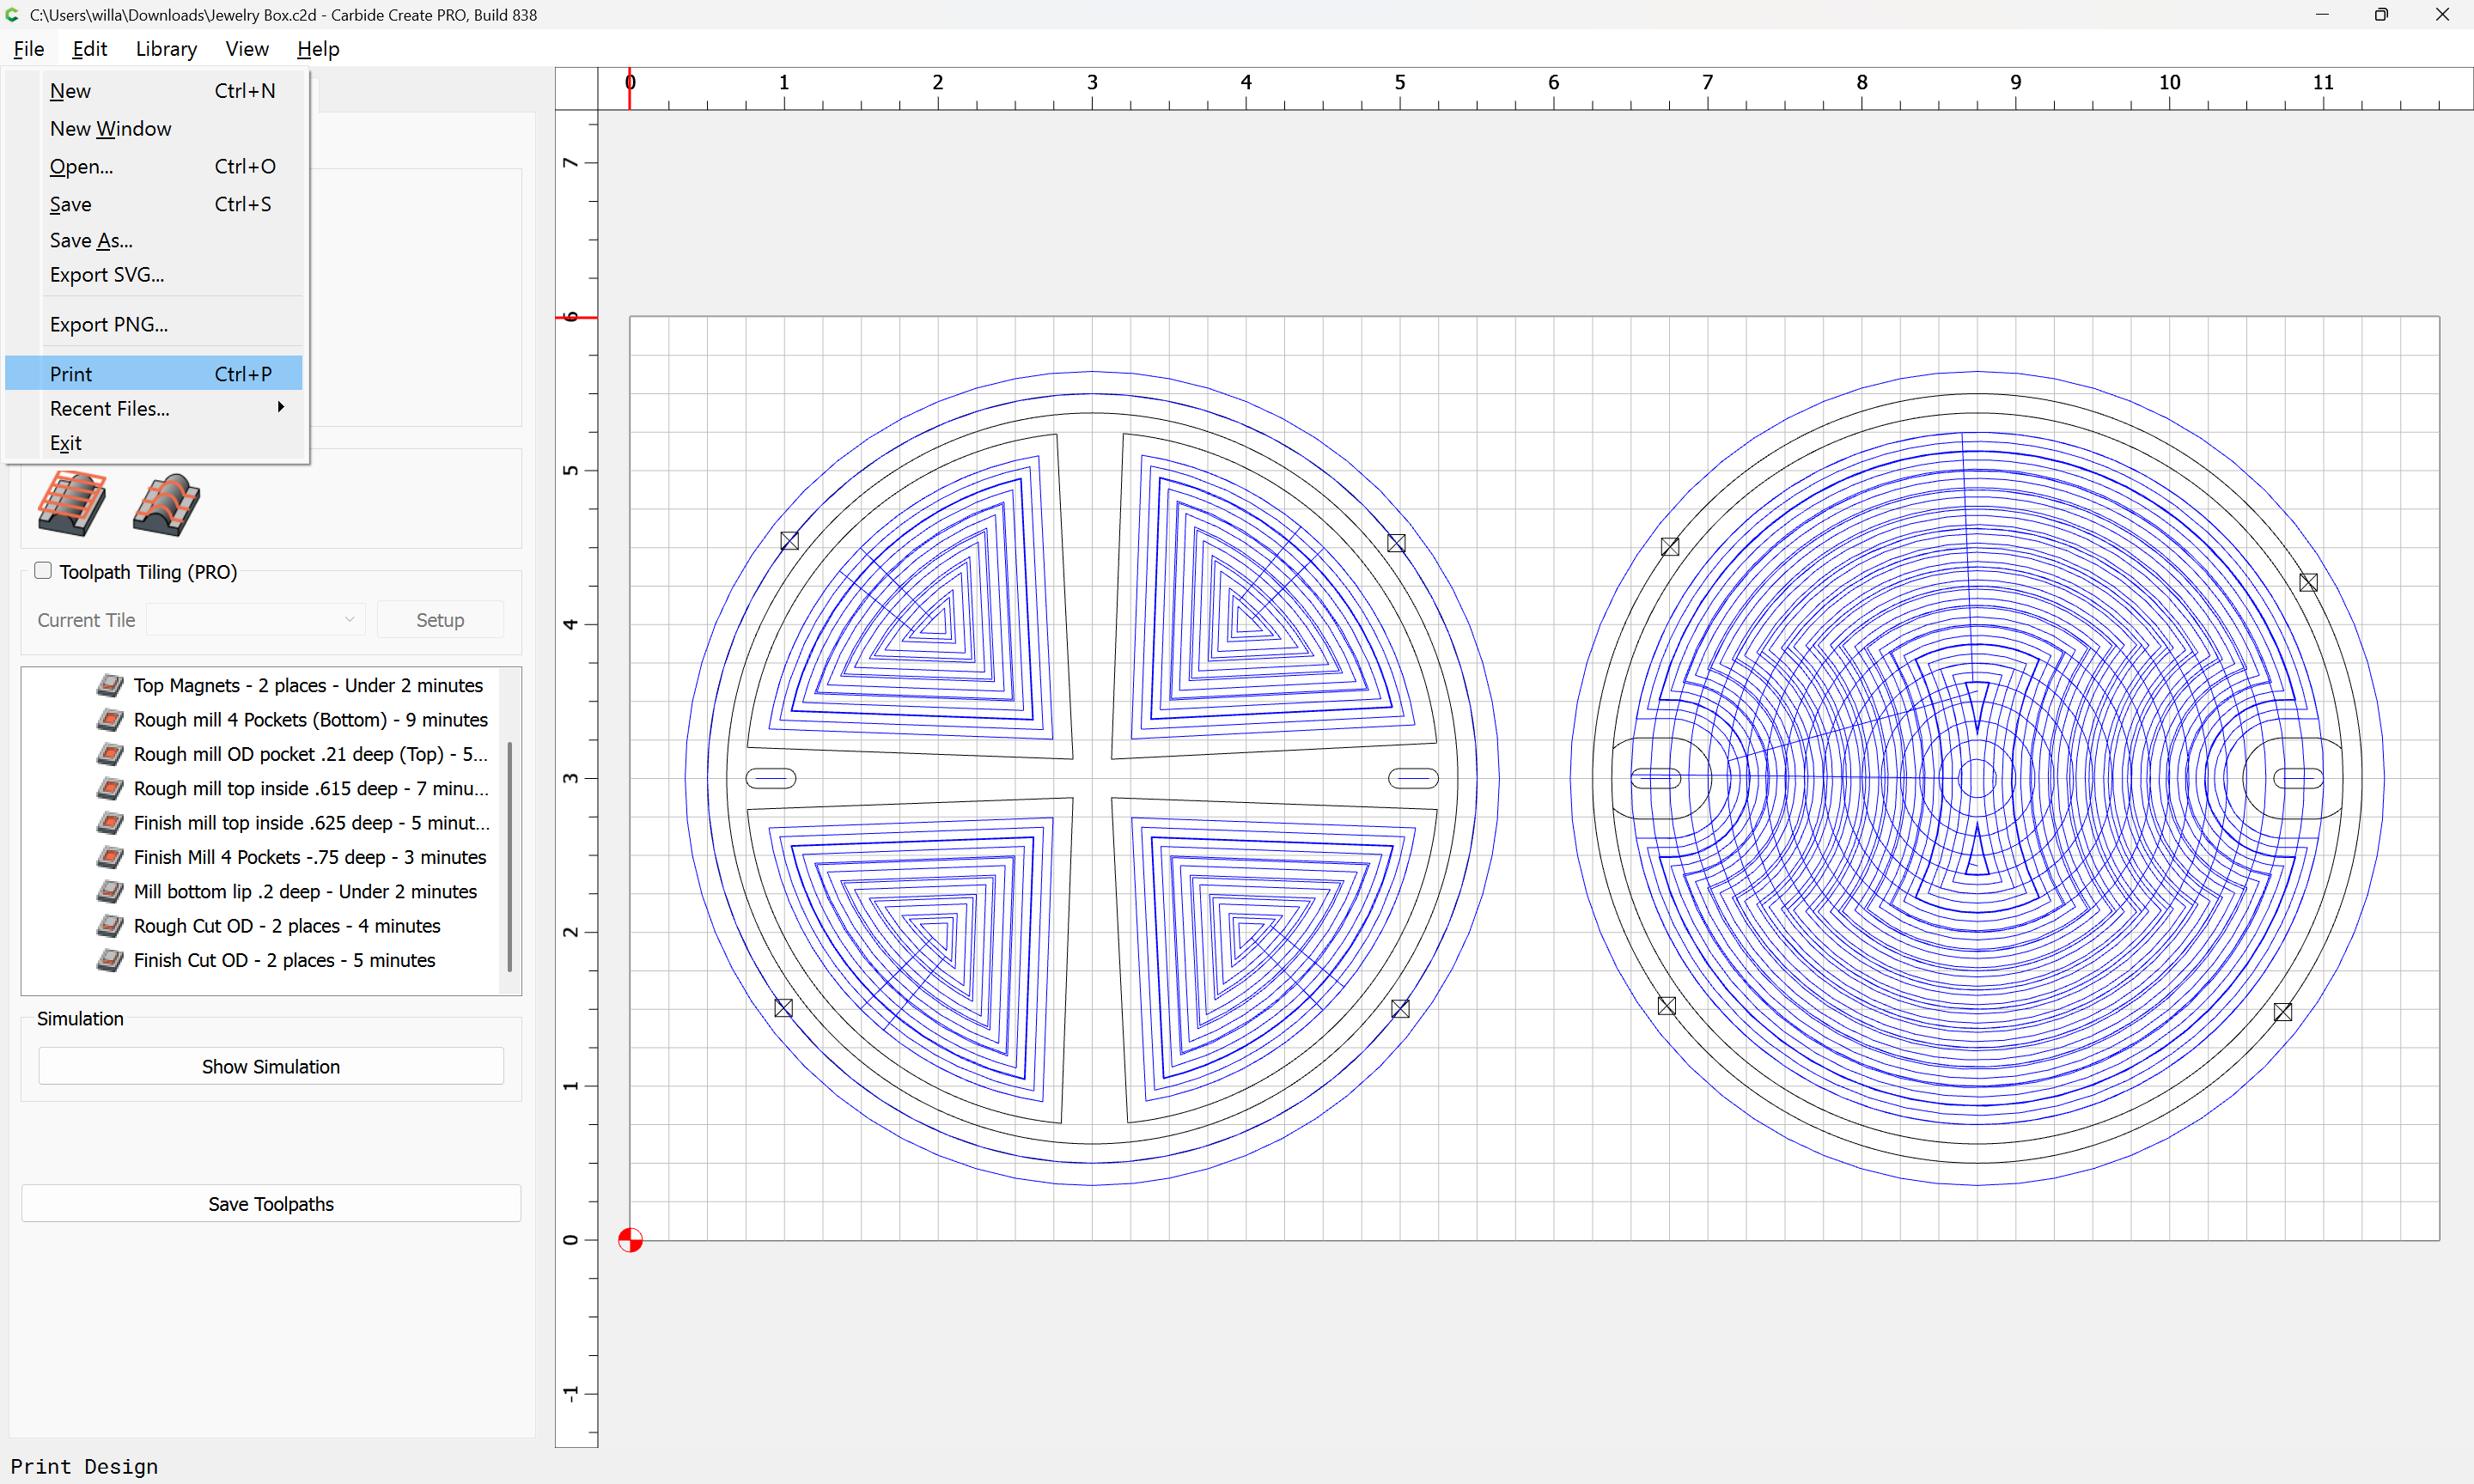
Task: Expand the Recent Files submenu arrow
Action: [281, 408]
